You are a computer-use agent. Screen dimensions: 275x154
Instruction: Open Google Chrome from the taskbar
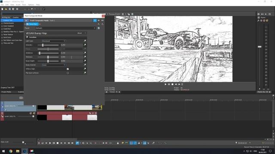pos(10,151)
